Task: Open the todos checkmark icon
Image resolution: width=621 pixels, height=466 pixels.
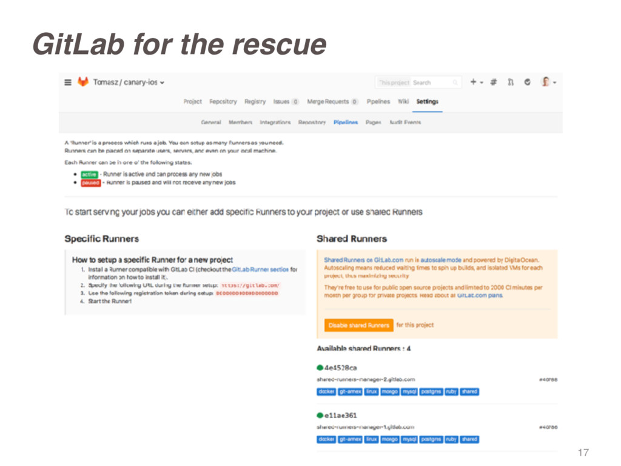Action: tap(527, 82)
